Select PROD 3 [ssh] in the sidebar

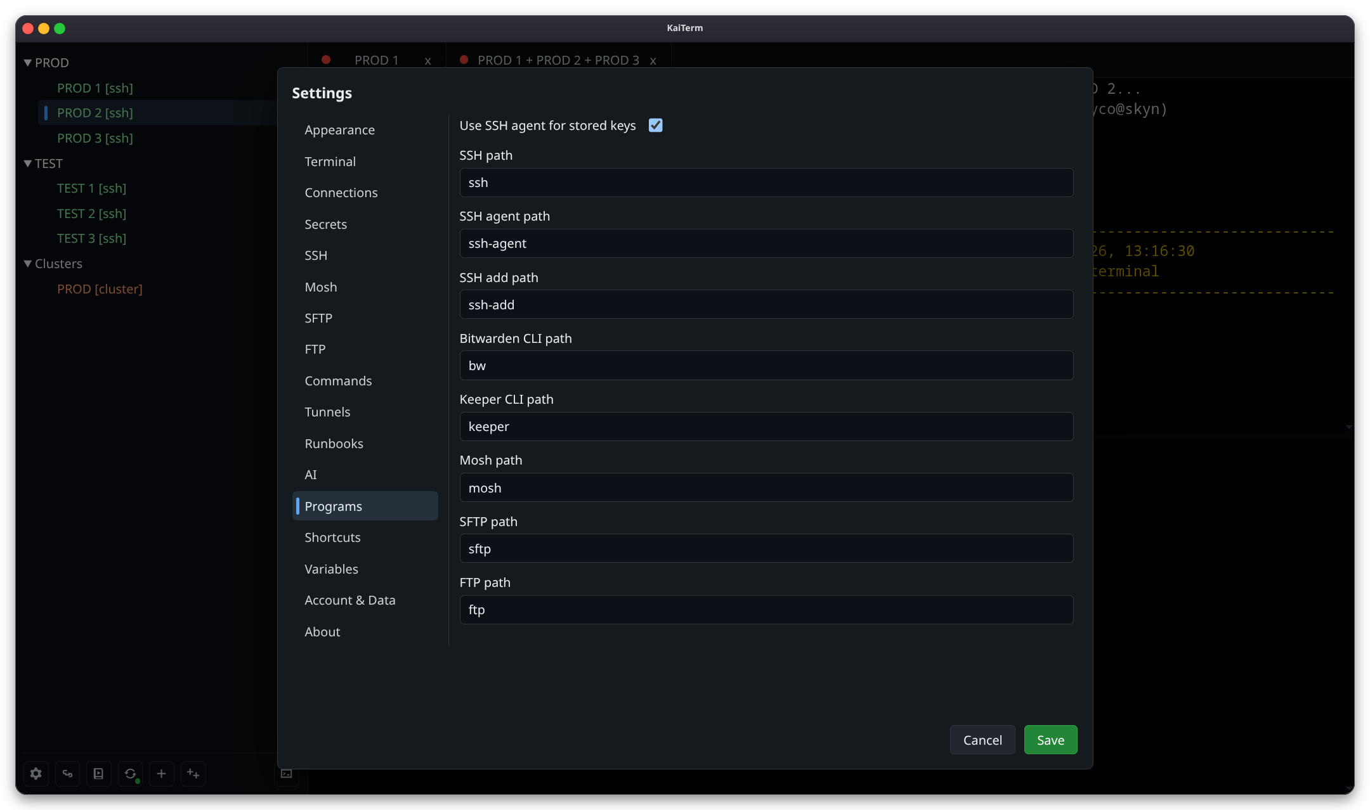[x=95, y=138]
